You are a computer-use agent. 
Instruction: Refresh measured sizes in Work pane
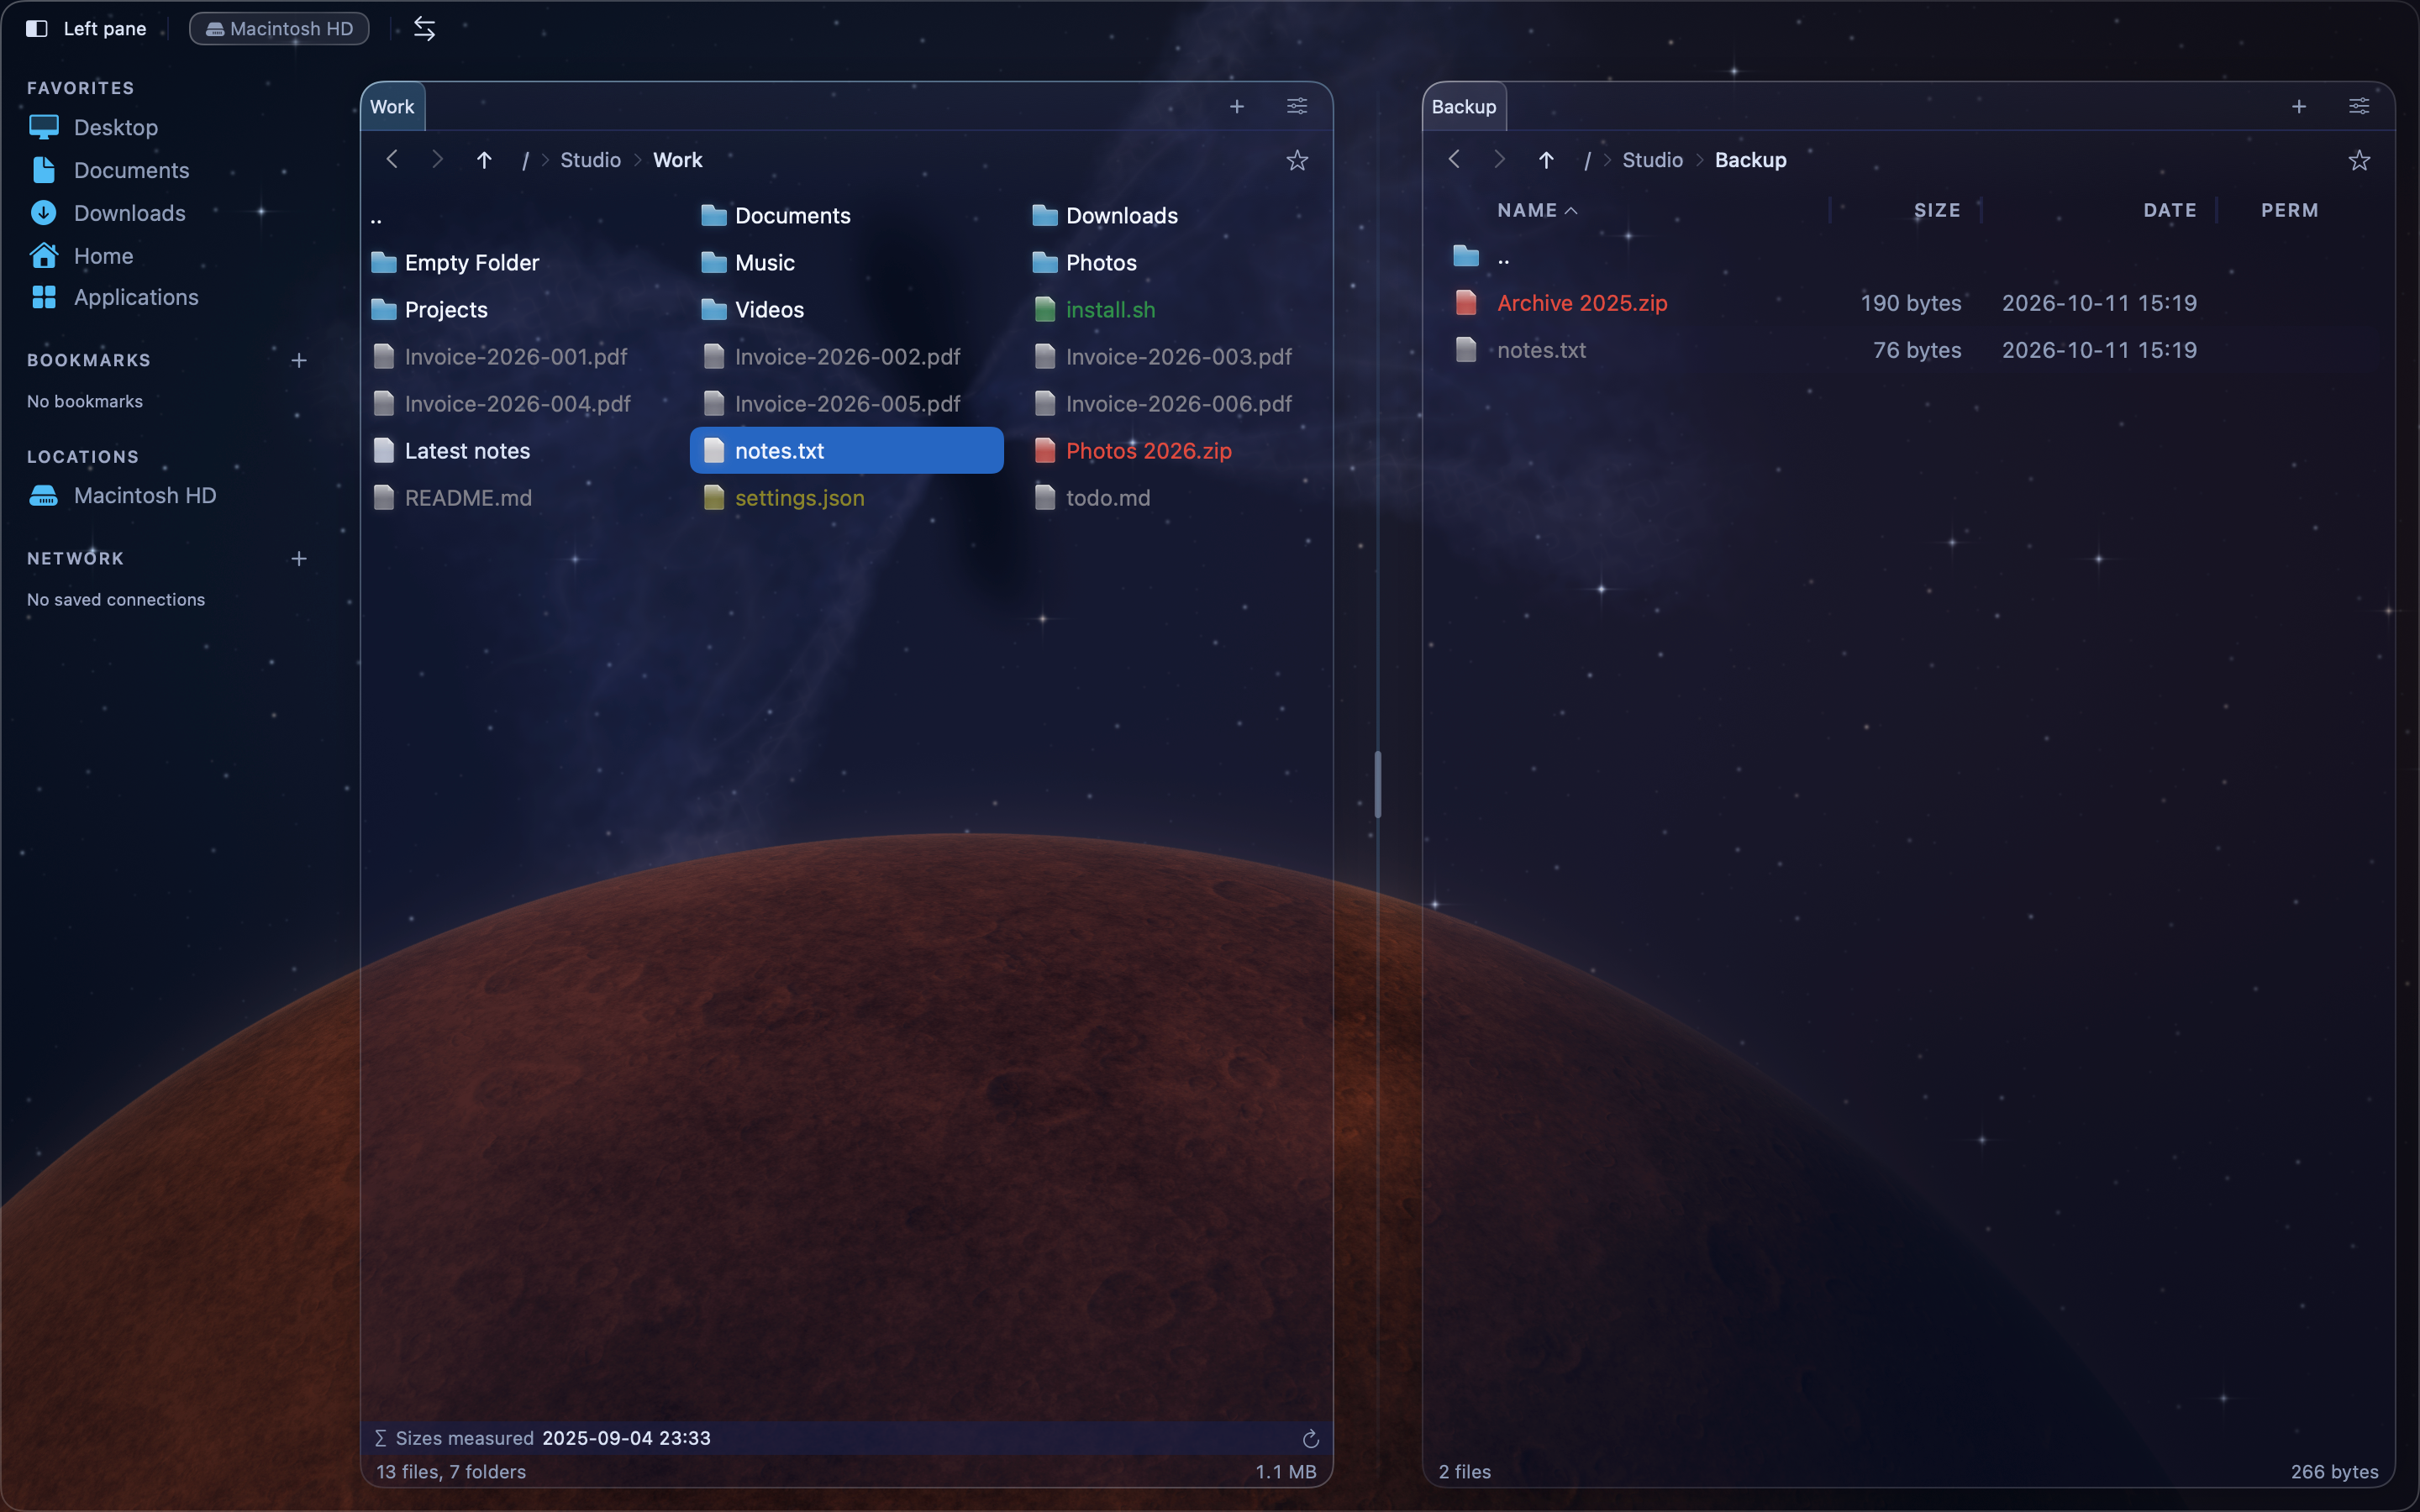point(1310,1439)
